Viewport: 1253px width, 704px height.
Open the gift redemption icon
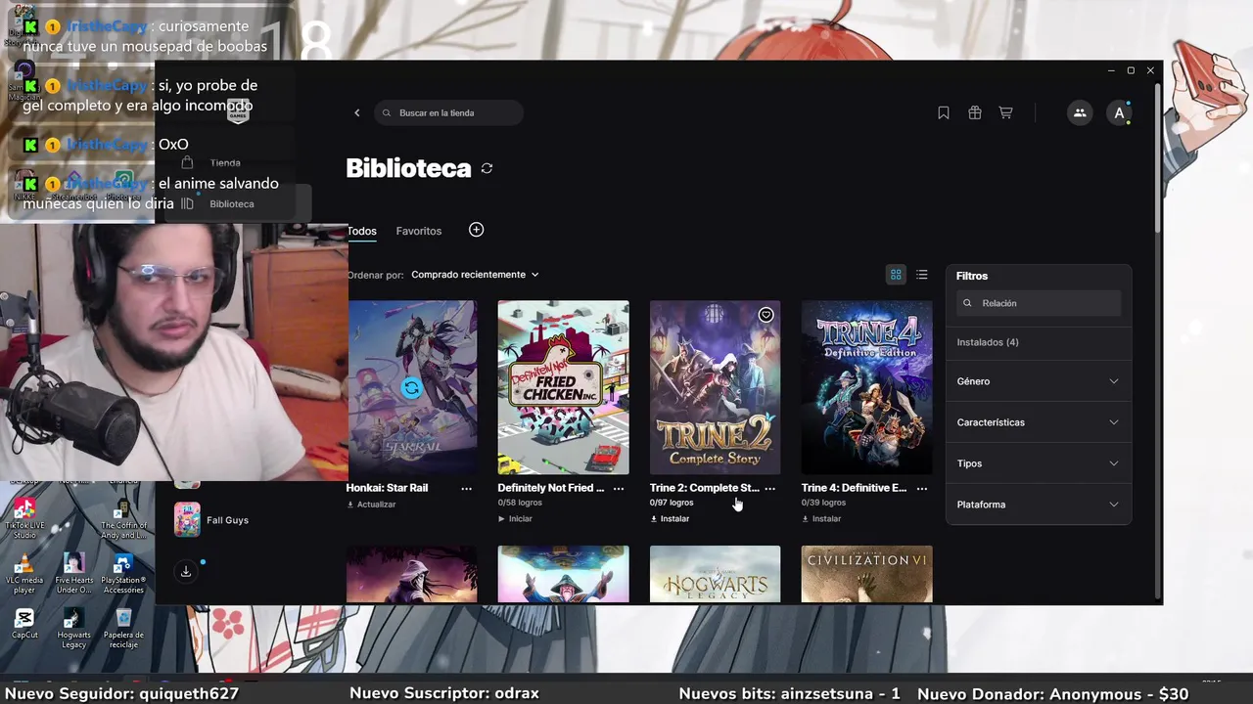coord(975,112)
